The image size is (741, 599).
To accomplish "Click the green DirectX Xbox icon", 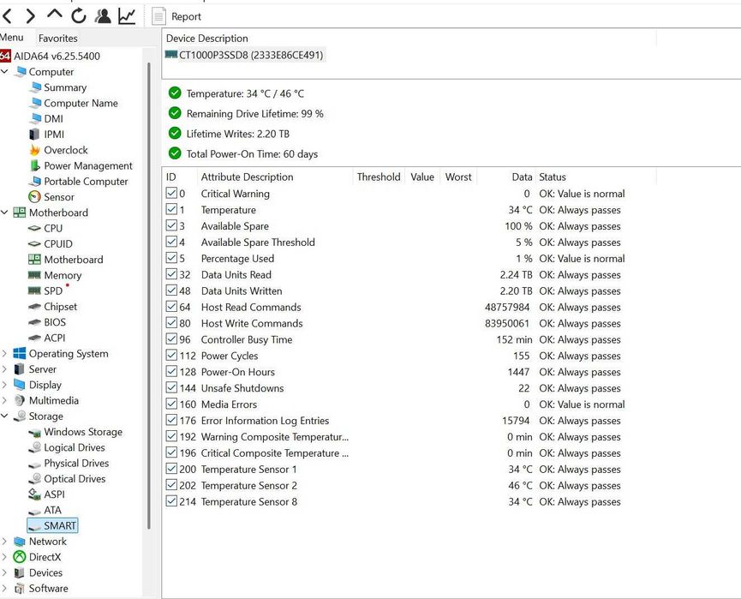I will point(20,557).
